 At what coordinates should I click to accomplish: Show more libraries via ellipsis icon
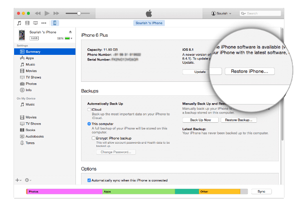coord(44,23)
